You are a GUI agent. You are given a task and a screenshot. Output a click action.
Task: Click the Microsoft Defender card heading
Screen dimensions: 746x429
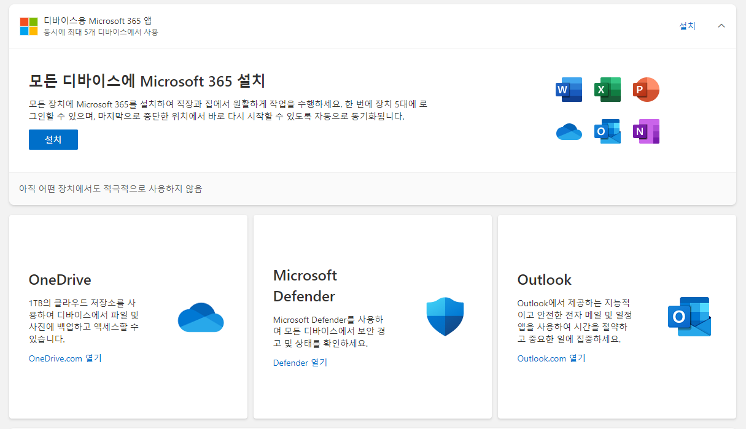pyautogui.click(x=305, y=285)
